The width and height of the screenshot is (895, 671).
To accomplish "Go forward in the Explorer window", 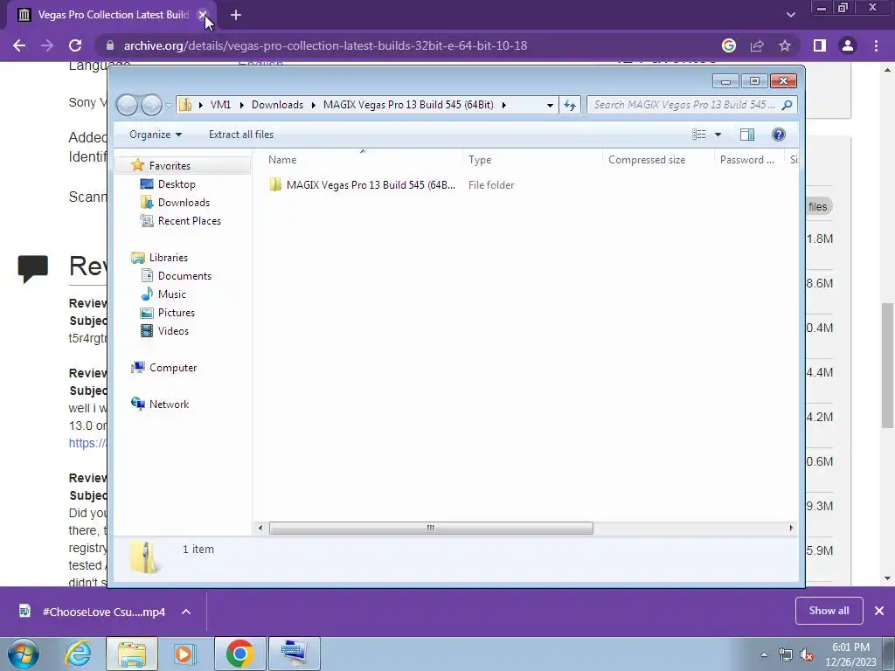I will pos(151,105).
